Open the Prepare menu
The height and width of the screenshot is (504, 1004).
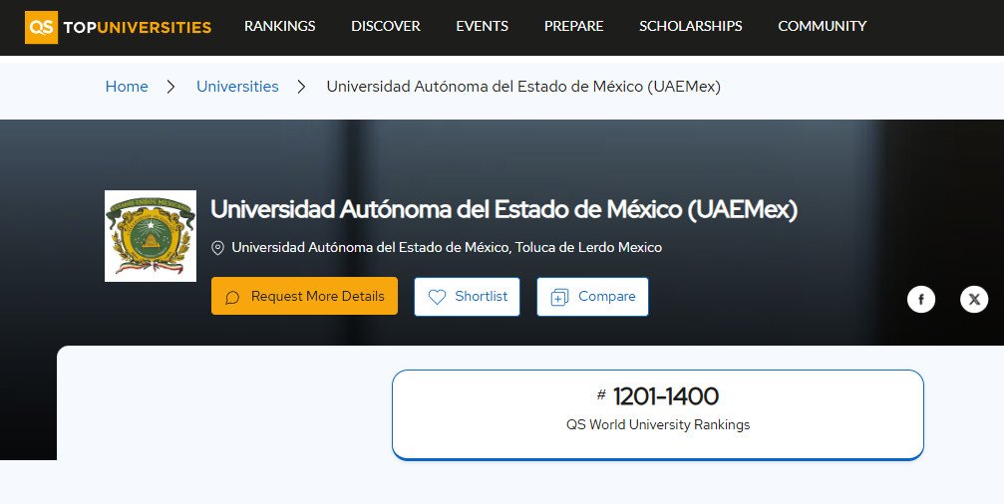(573, 26)
